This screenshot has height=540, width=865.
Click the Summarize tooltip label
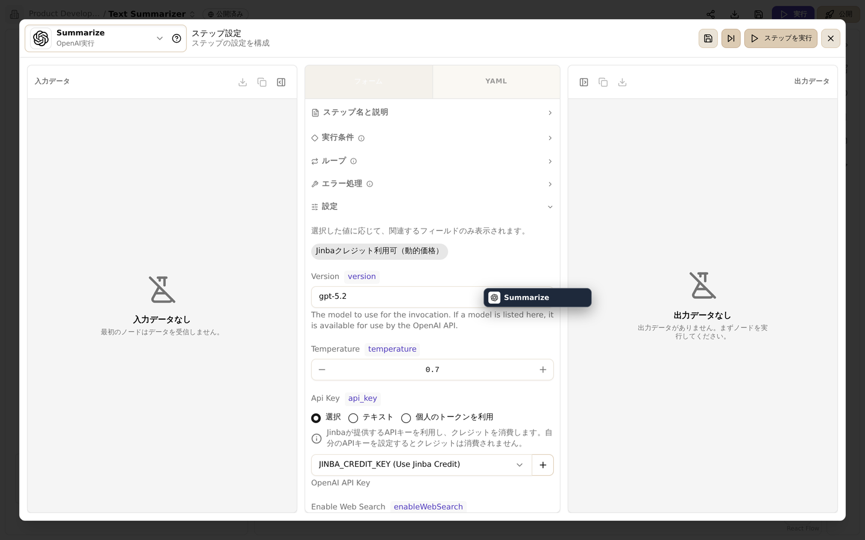[x=538, y=298]
